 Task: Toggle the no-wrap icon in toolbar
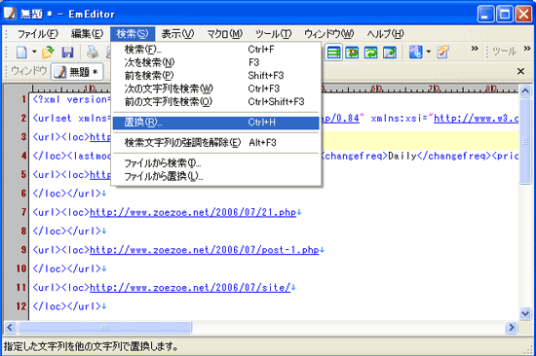point(333,53)
